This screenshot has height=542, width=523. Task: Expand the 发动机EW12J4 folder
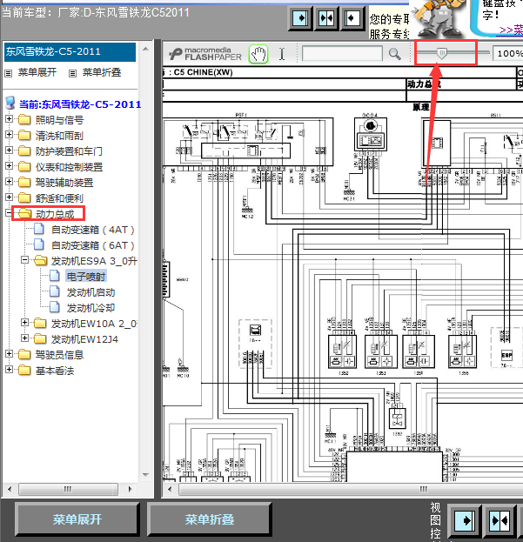24,338
